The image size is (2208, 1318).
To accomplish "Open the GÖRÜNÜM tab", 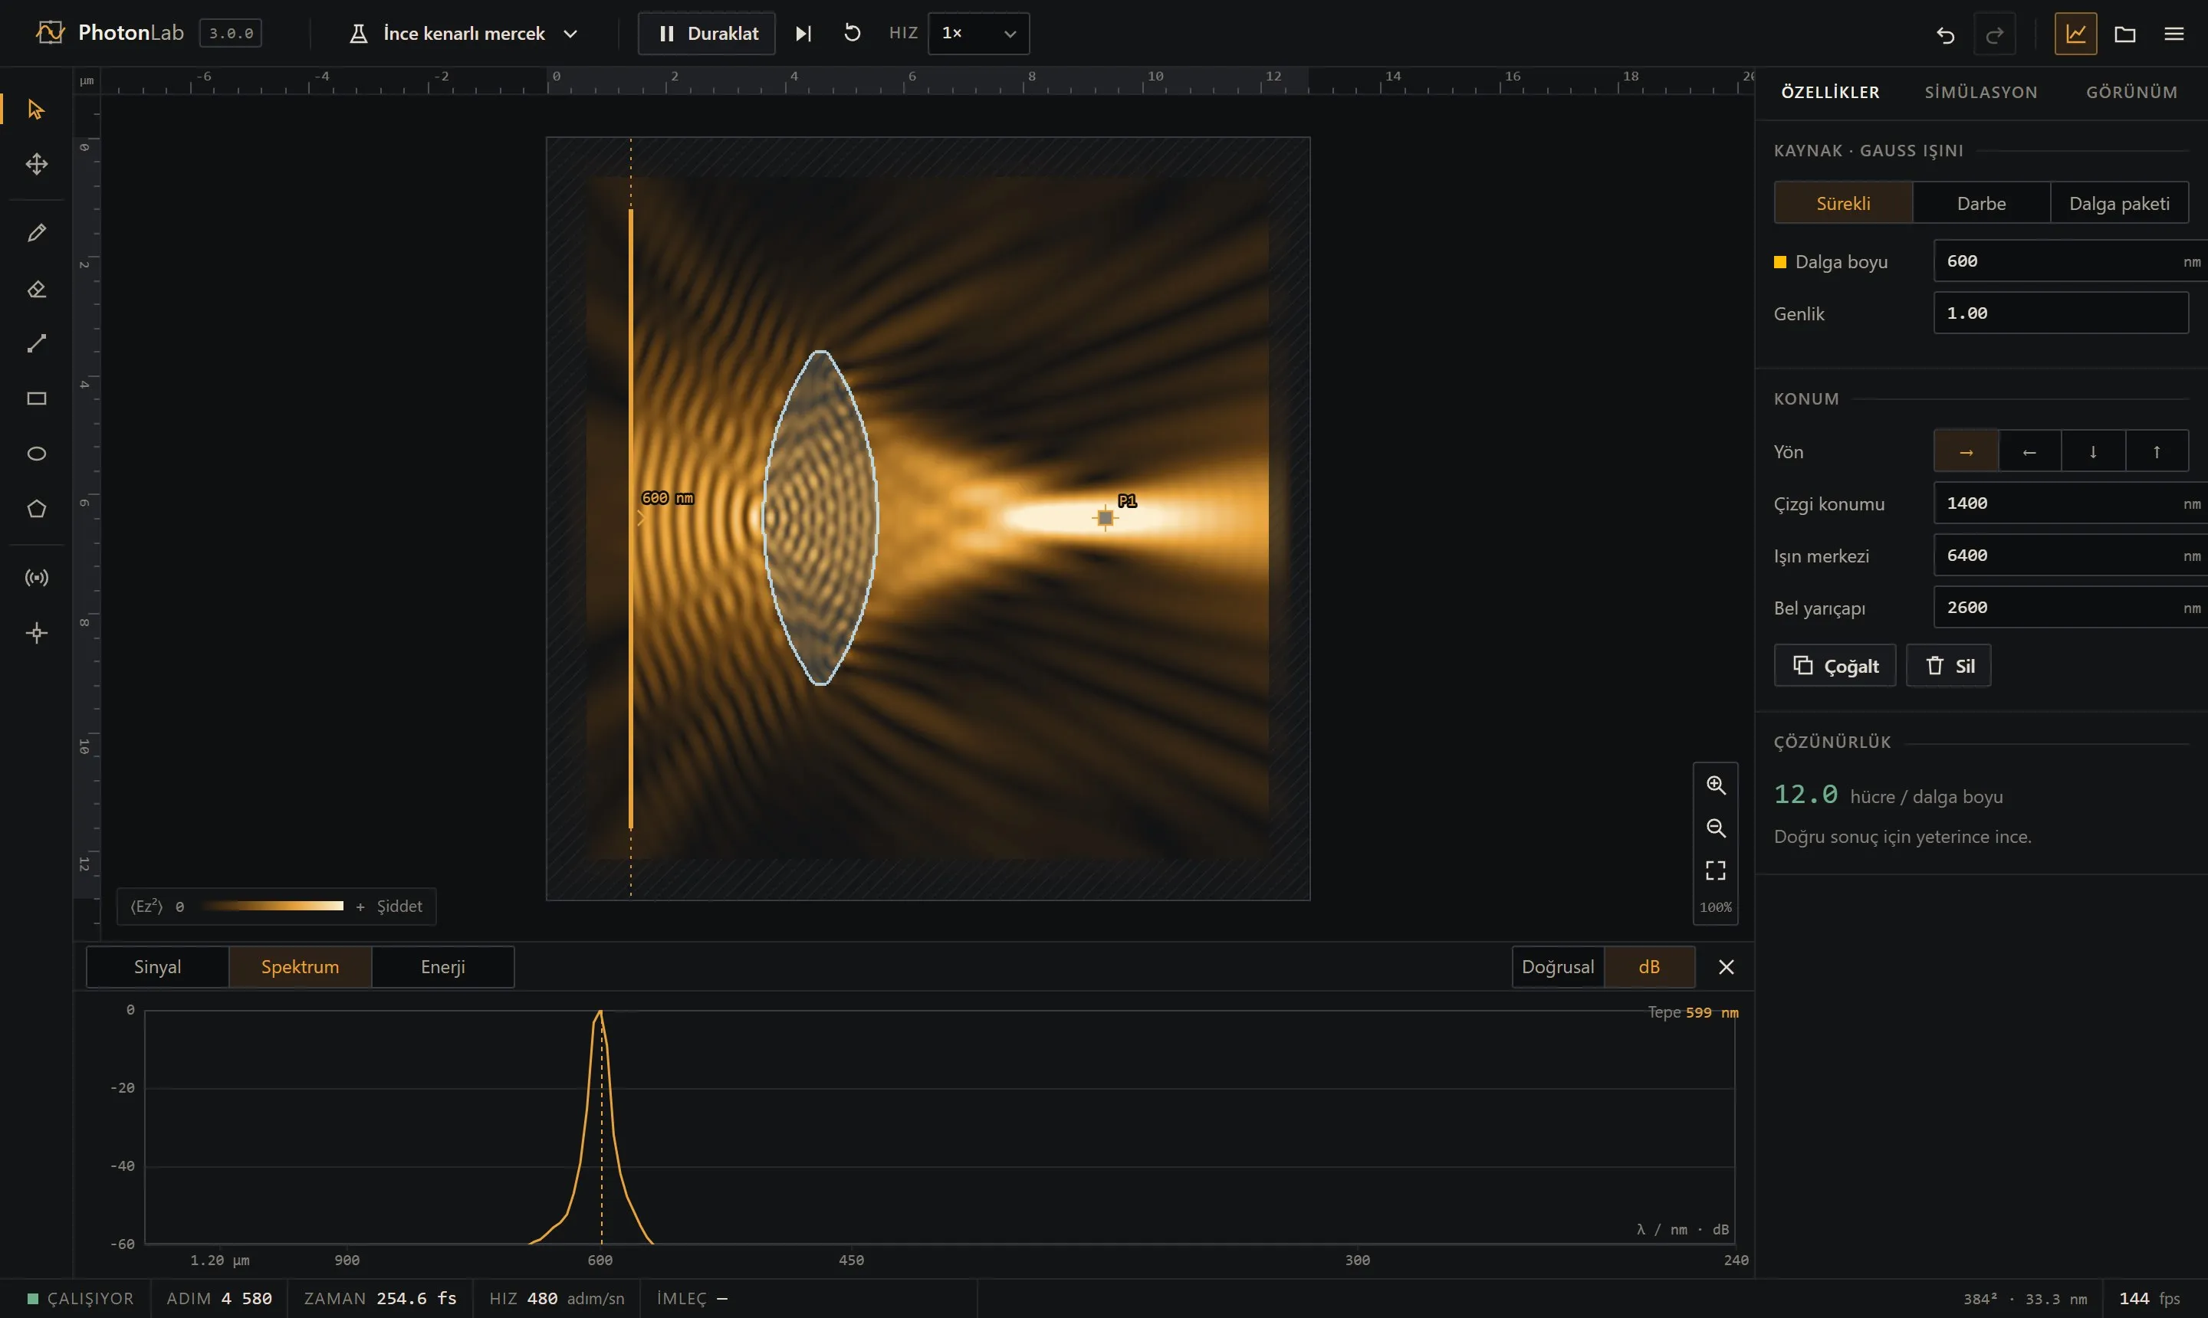I will pos(2131,93).
